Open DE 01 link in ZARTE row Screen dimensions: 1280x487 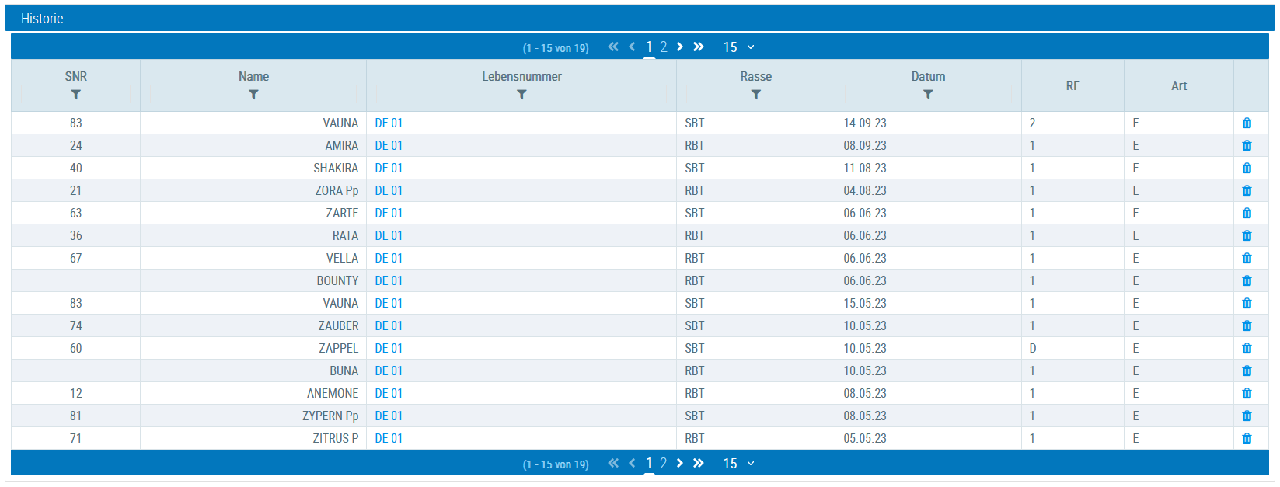pyautogui.click(x=389, y=213)
